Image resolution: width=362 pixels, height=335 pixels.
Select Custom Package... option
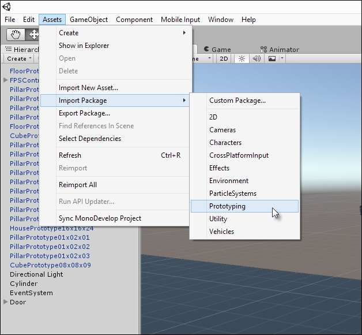237,100
